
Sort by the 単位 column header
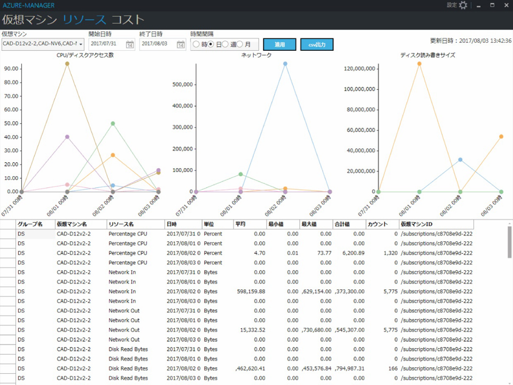(218, 224)
